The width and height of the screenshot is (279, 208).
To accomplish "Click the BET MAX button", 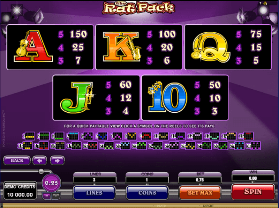I will [200, 193].
